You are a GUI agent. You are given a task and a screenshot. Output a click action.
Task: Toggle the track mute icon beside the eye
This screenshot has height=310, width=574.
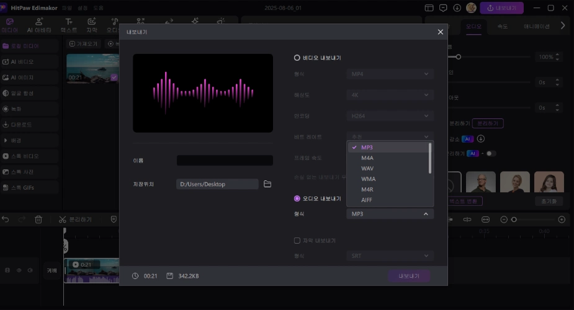pyautogui.click(x=30, y=270)
